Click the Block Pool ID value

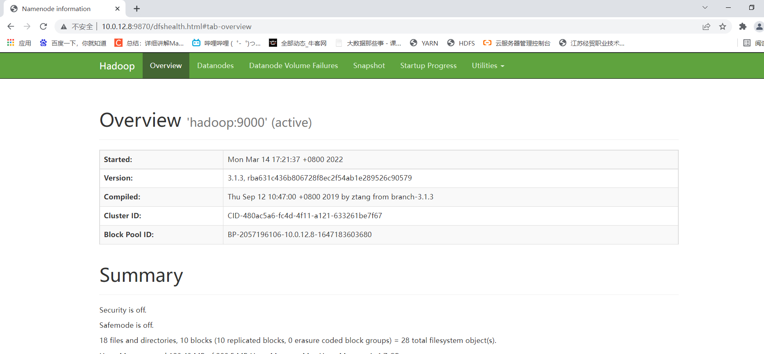point(300,235)
